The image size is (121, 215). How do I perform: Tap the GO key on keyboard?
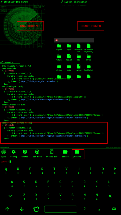coord(114,209)
